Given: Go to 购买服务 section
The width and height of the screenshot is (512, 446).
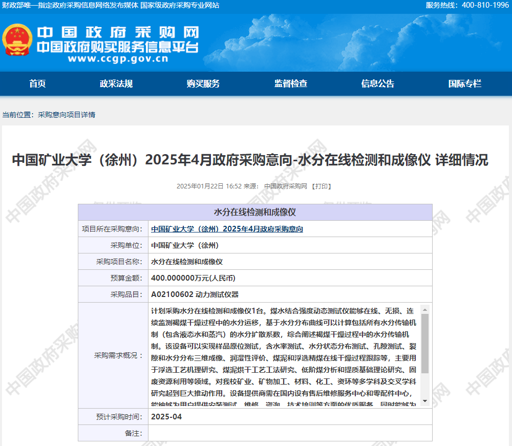Looking at the screenshot, I should [203, 83].
